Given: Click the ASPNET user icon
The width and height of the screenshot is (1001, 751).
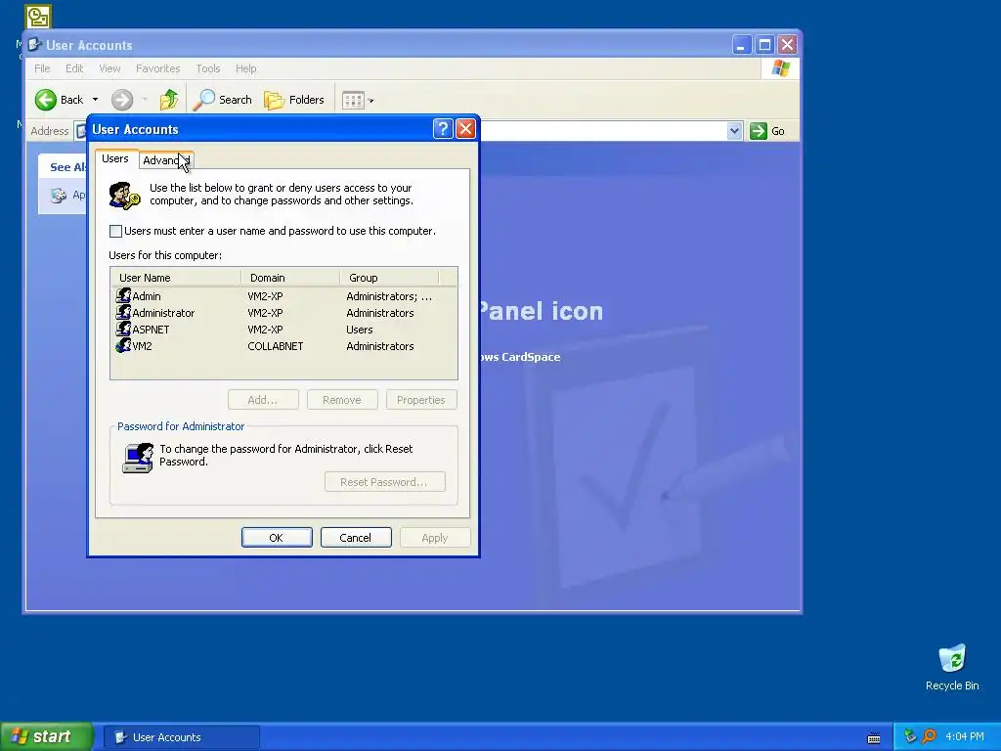Looking at the screenshot, I should 123,329.
